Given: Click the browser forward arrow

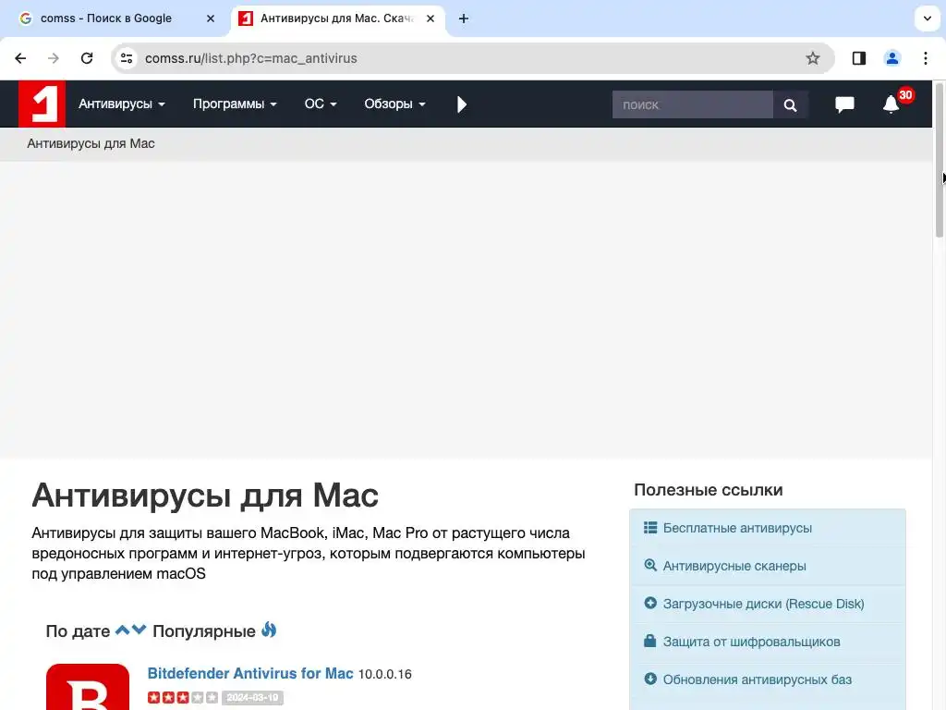Looking at the screenshot, I should [54, 58].
